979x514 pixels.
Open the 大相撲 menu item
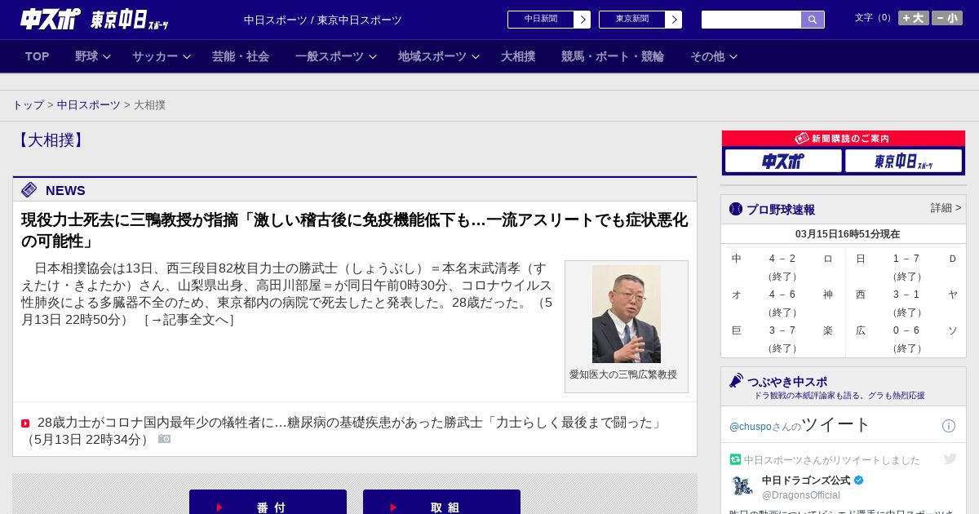518,56
